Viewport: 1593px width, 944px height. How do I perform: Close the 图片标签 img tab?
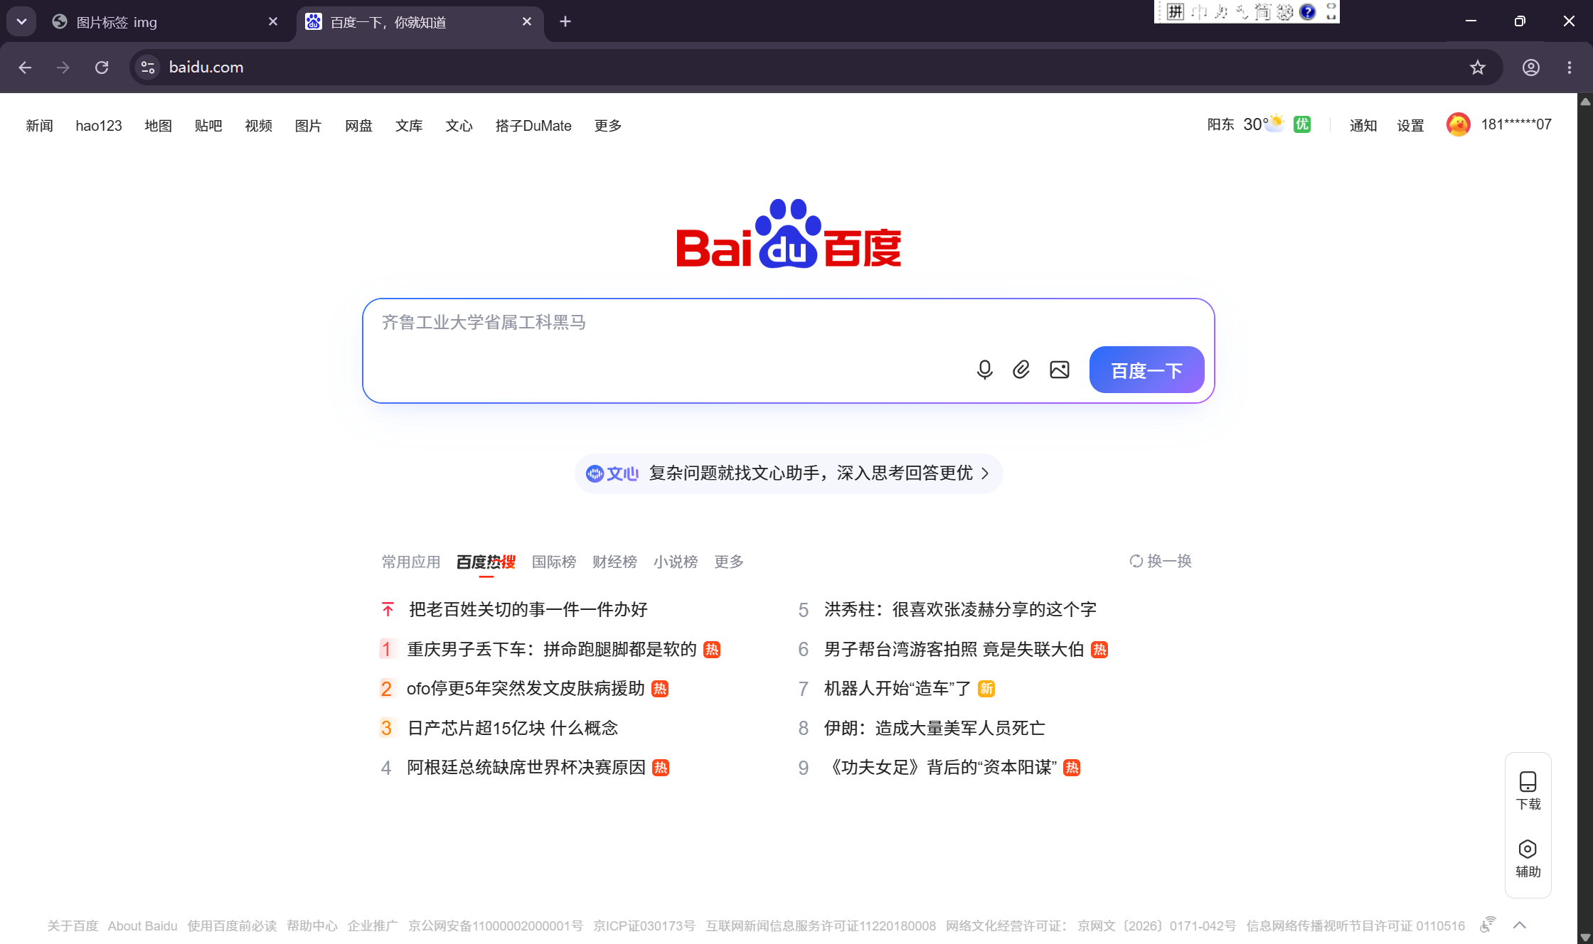click(273, 22)
